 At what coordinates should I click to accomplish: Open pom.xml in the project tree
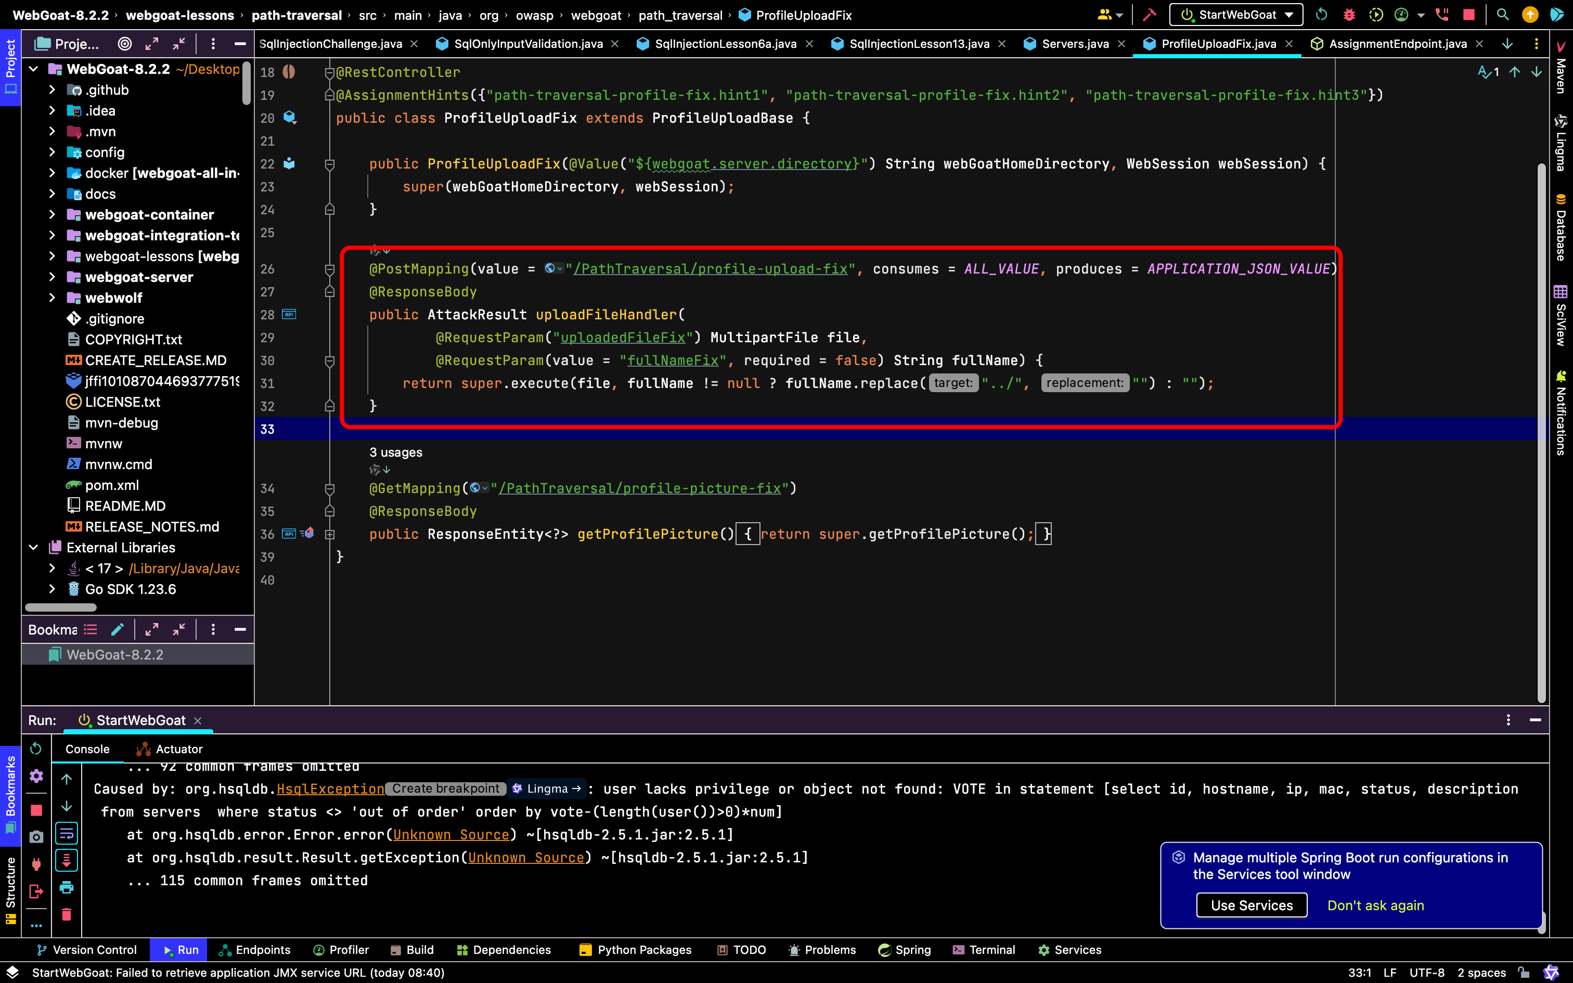point(112,485)
